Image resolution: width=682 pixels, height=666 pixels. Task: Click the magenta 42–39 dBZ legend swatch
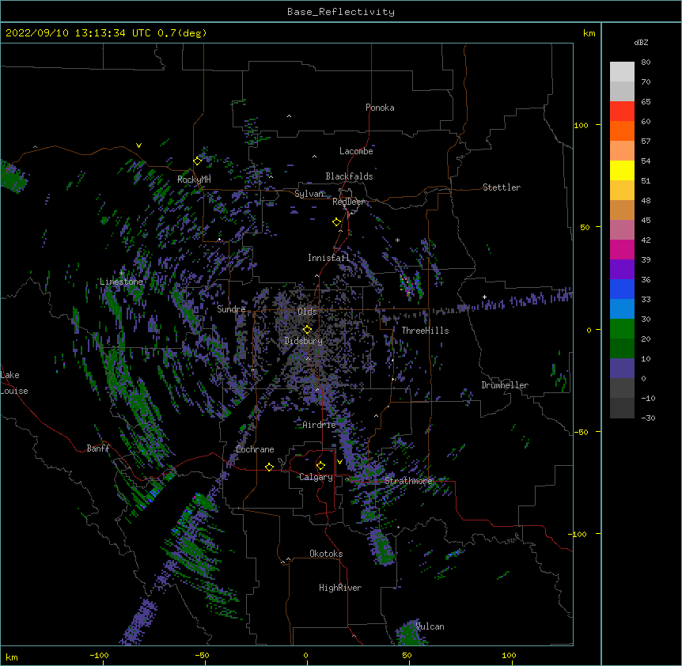[622, 250]
